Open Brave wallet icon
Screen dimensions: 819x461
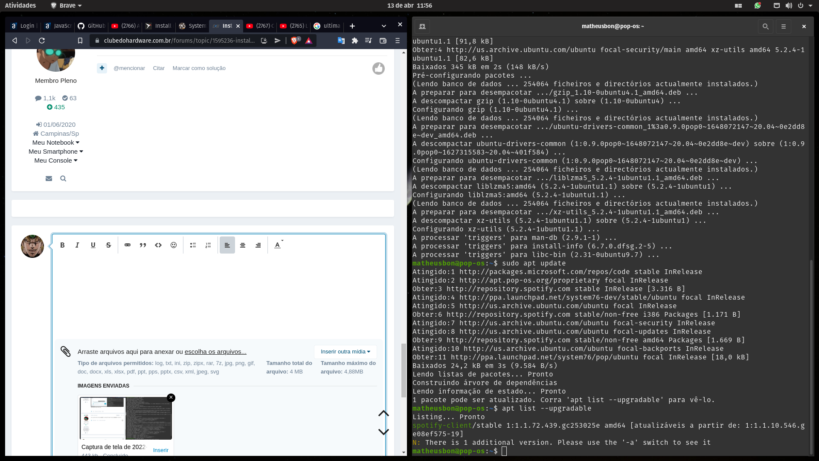383,41
